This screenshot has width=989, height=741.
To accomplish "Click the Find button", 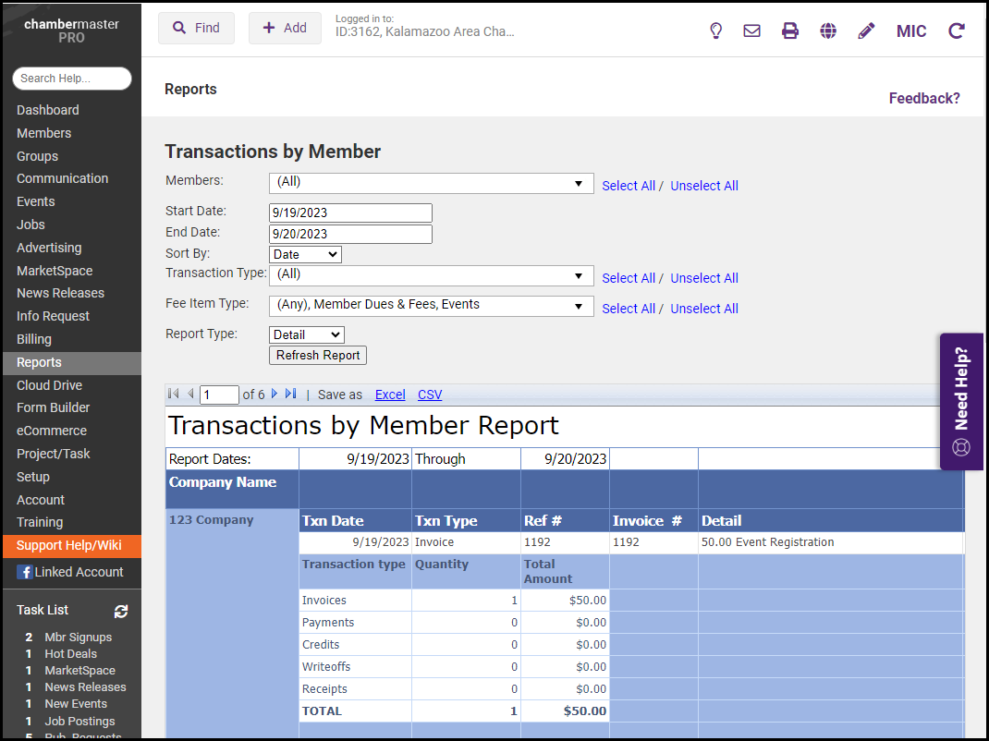I will (196, 28).
